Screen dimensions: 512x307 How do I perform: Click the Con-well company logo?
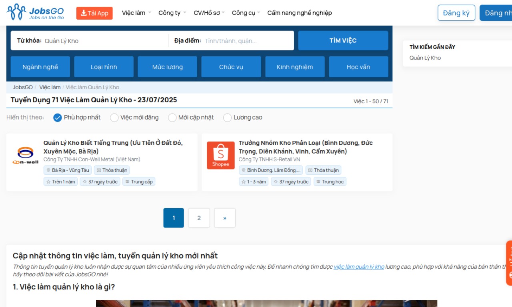tap(25, 156)
